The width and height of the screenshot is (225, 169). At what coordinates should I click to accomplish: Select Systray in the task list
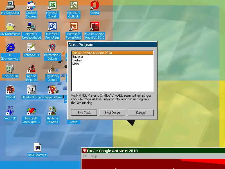point(112,60)
